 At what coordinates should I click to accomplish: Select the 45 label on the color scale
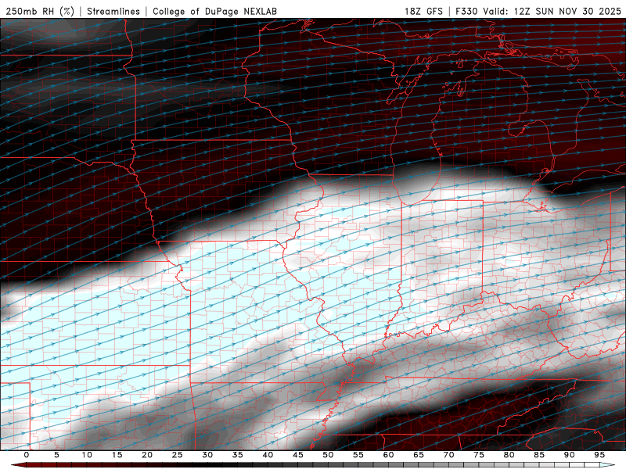298,455
